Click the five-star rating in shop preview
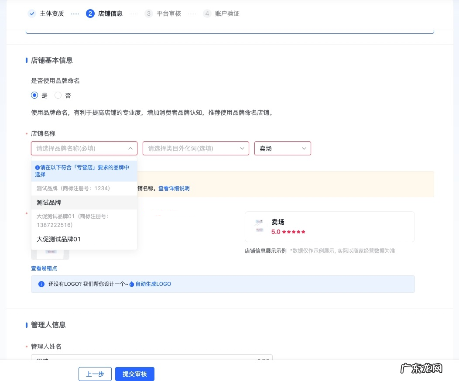459x381 pixels. (x=294, y=232)
